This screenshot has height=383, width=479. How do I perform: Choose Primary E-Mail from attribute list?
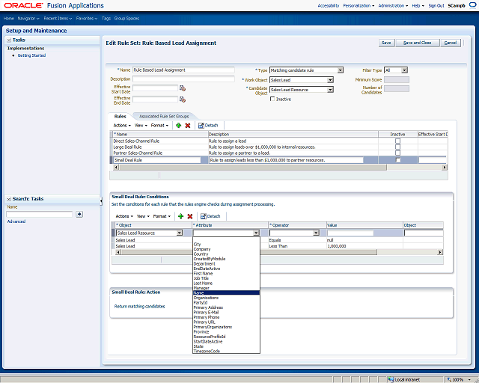226,312
